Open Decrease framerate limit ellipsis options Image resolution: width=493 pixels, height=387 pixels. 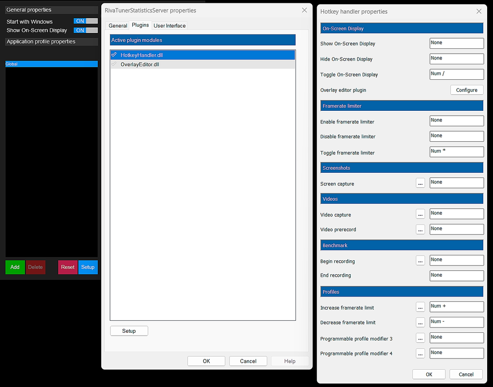pos(420,322)
